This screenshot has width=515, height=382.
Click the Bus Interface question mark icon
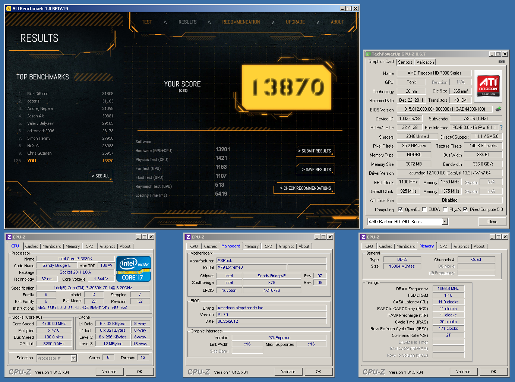[501, 127]
